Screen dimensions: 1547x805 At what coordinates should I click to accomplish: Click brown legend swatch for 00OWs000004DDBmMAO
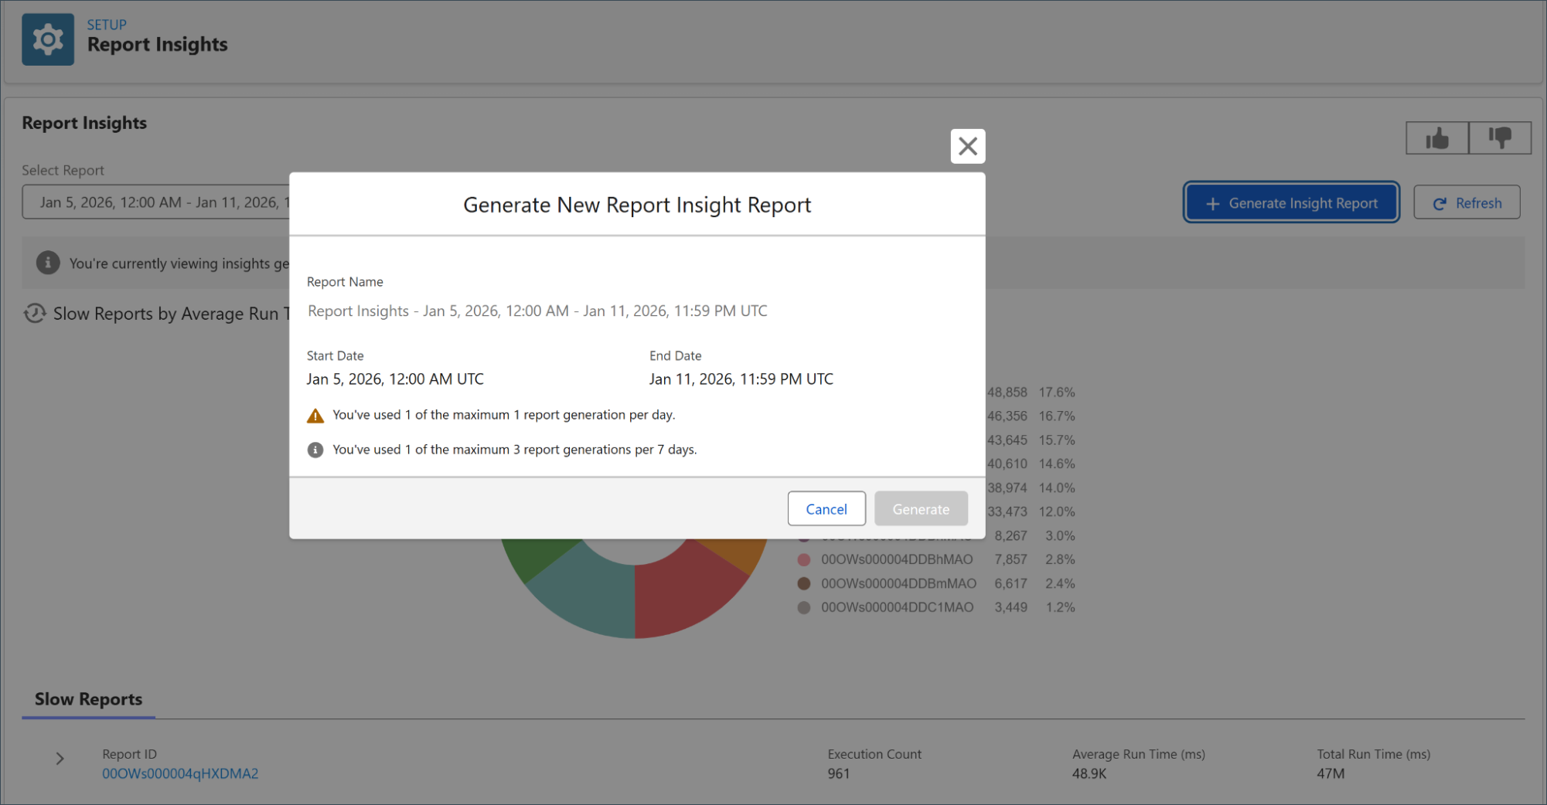(x=804, y=583)
